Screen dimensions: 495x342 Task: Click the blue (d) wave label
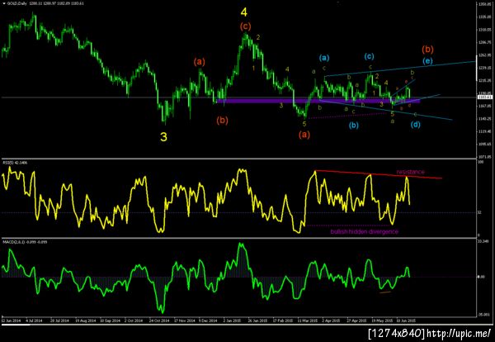pyautogui.click(x=416, y=125)
